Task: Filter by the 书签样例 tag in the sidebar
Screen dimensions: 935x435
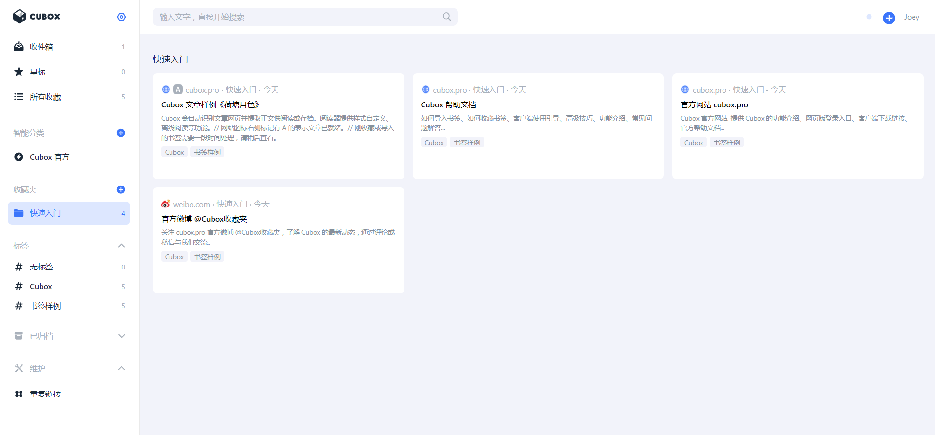Action: [69, 306]
